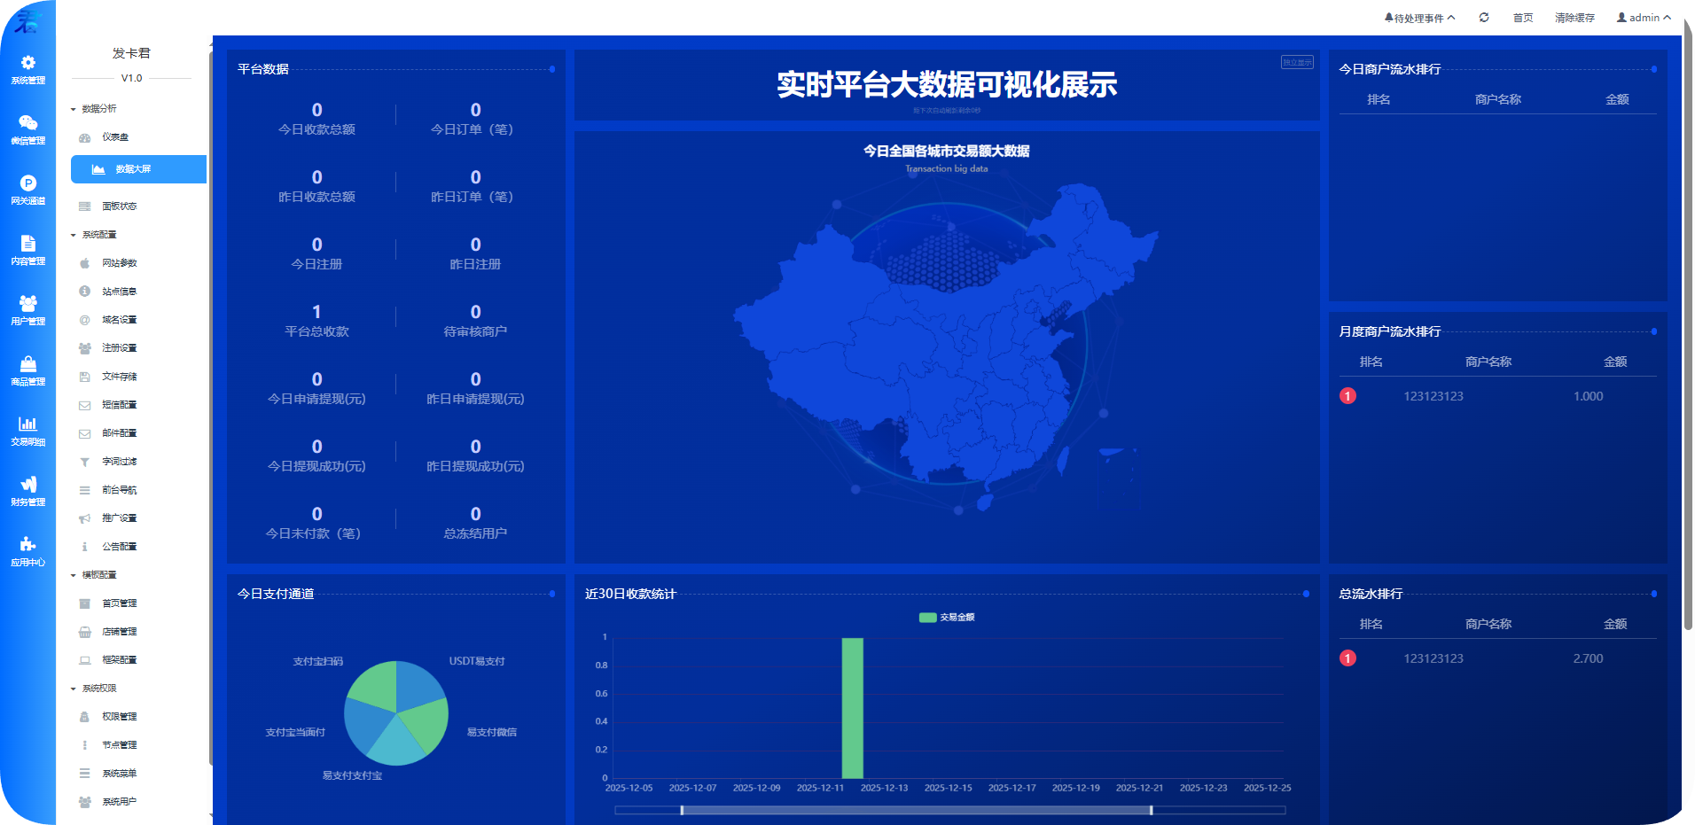
Task: Open the admin account dropdown
Action: (1642, 17)
